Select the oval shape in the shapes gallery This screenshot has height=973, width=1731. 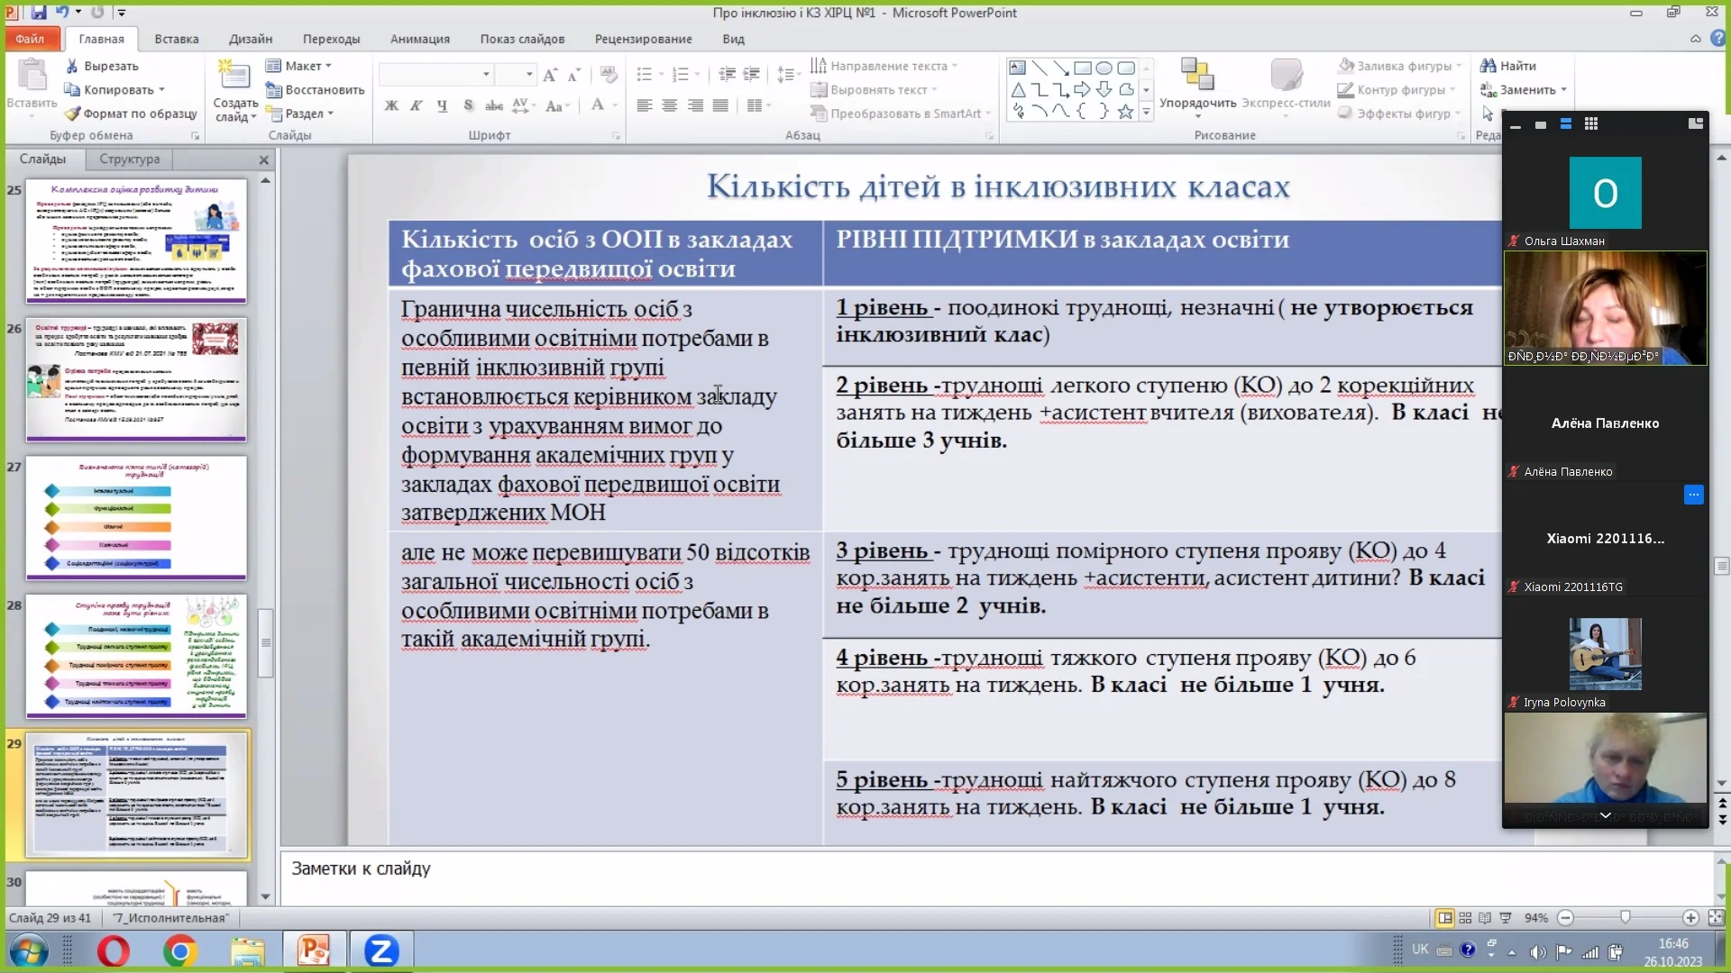tap(1104, 68)
